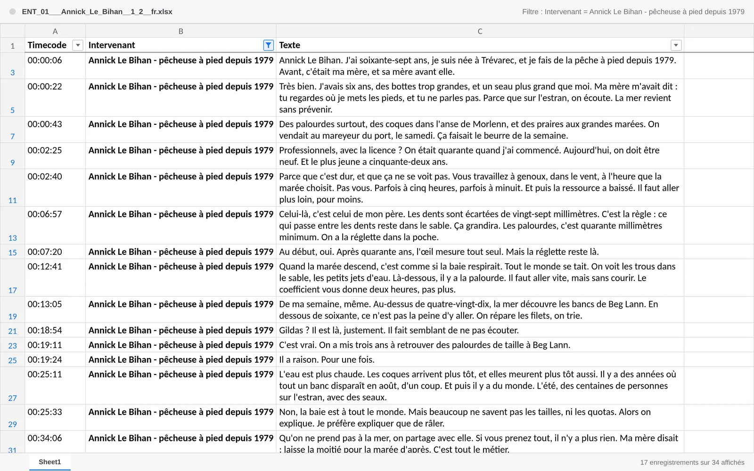
Task: Open the active Intervenant filter button
Action: coord(268,45)
